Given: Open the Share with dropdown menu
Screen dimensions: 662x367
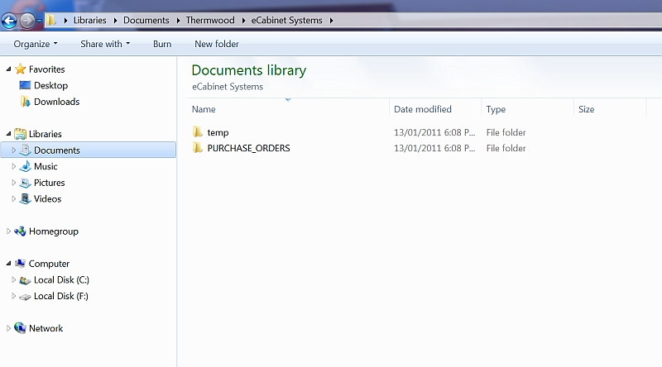Looking at the screenshot, I should pyautogui.click(x=105, y=44).
